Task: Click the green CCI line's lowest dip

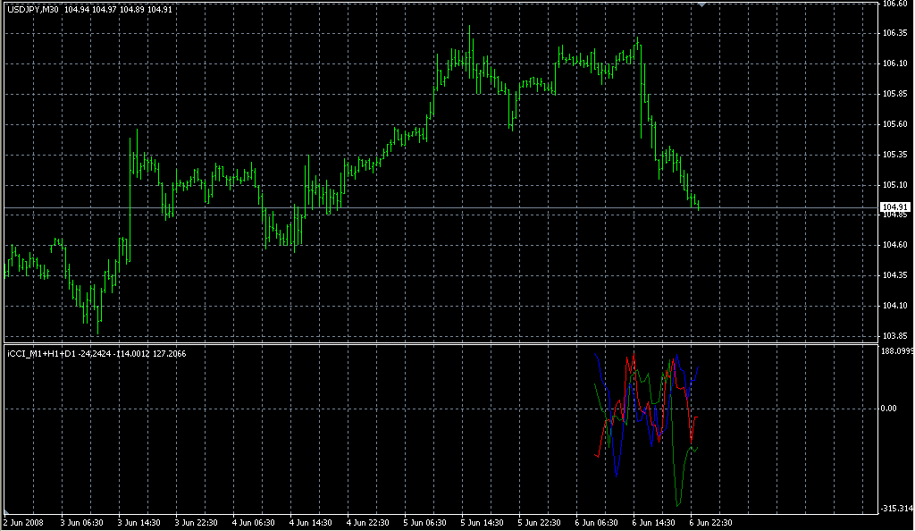Action: (x=677, y=505)
